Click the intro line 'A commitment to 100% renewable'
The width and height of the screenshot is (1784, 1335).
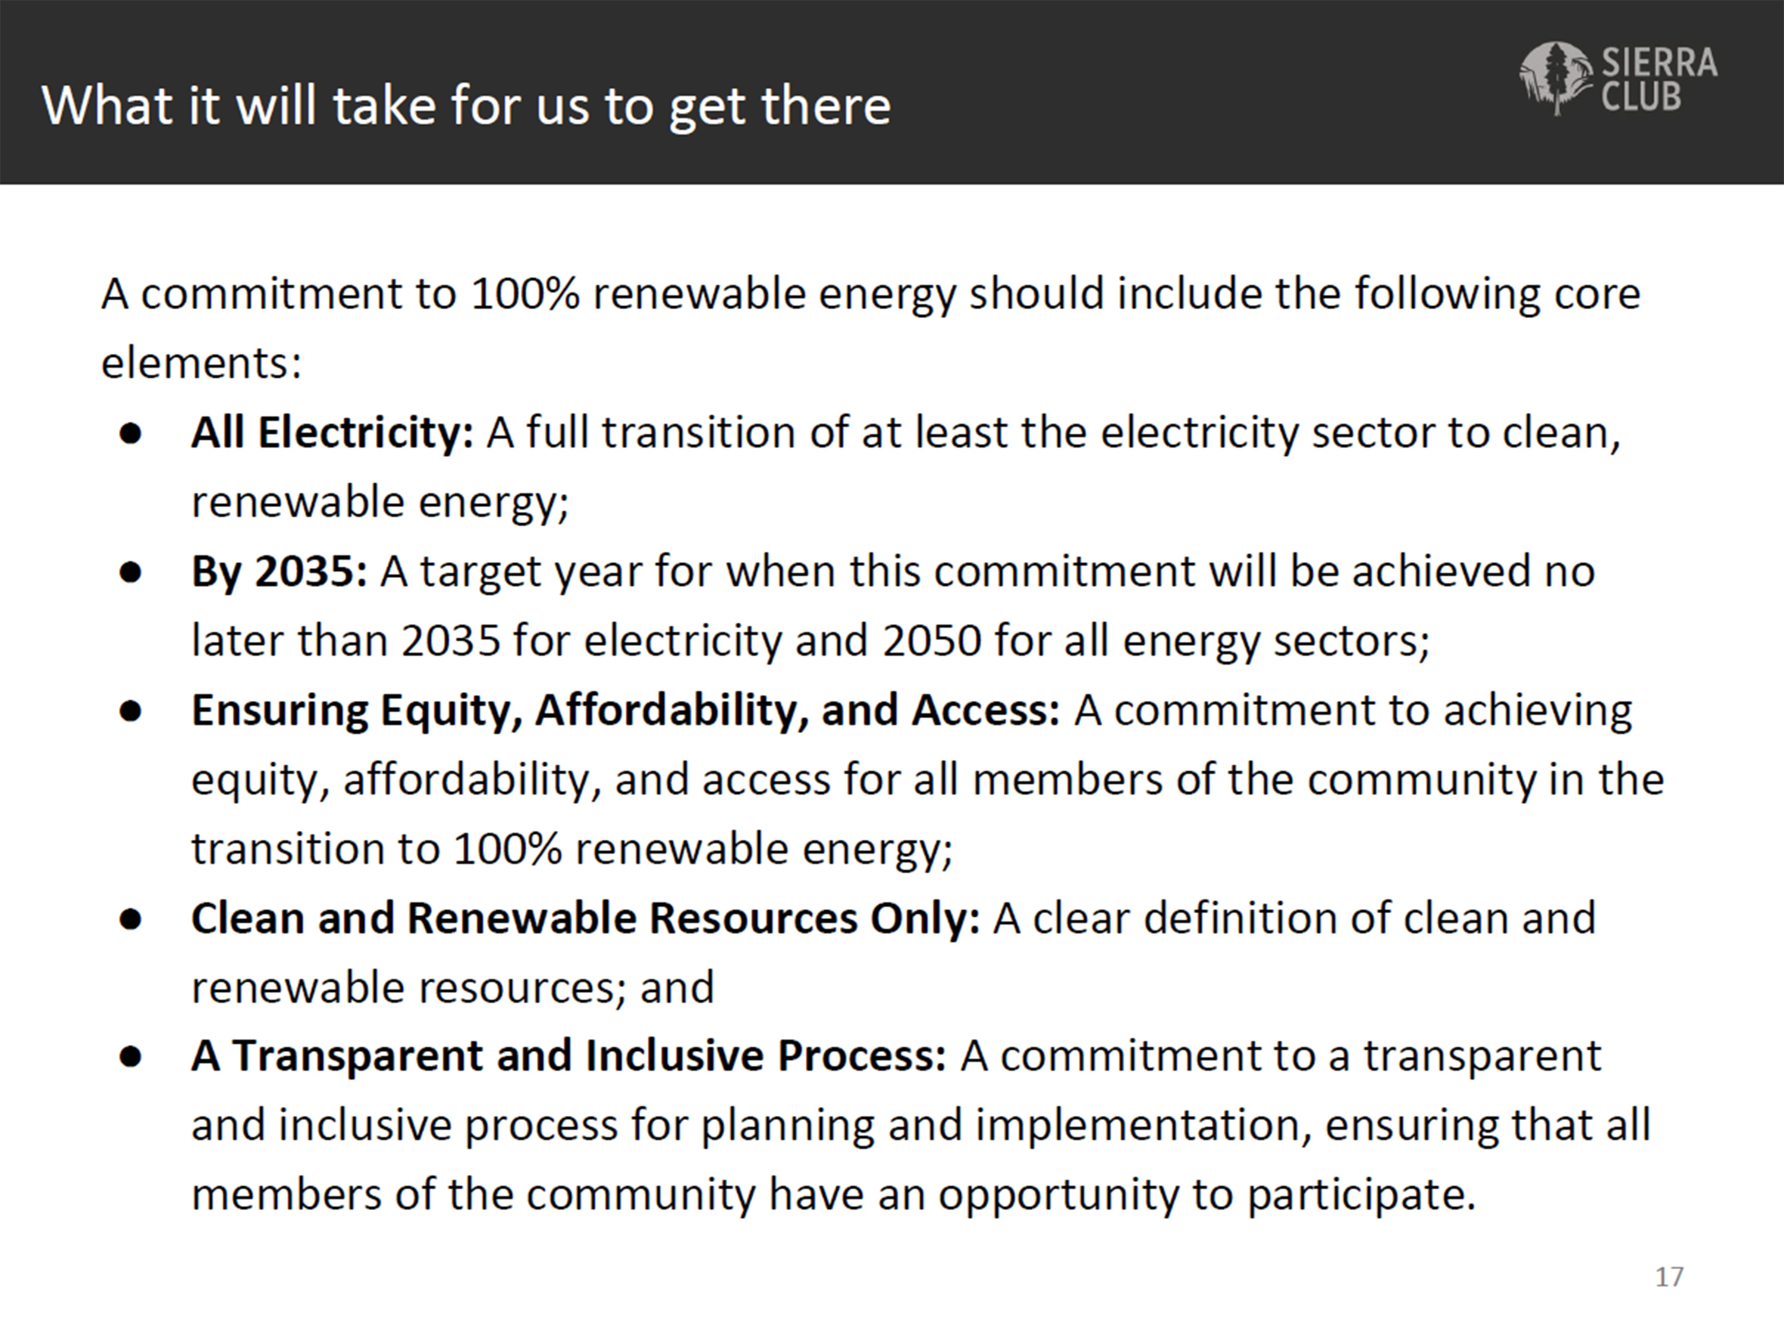point(870,294)
